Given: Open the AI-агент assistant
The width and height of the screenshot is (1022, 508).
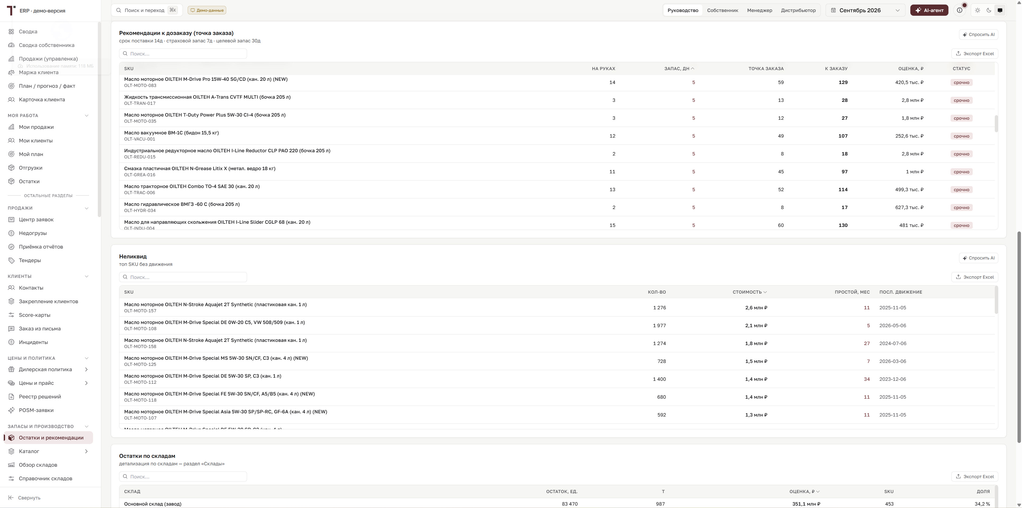Looking at the screenshot, I should pyautogui.click(x=929, y=10).
